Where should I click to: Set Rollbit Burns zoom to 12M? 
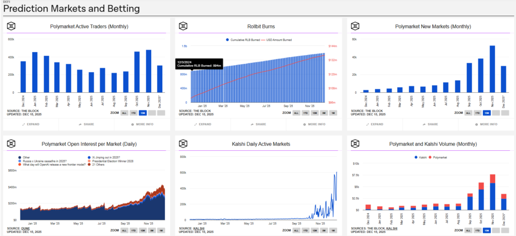[x=314, y=113]
